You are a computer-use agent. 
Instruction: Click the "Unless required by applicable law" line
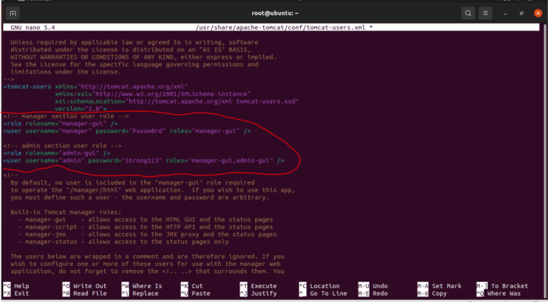tap(134, 42)
